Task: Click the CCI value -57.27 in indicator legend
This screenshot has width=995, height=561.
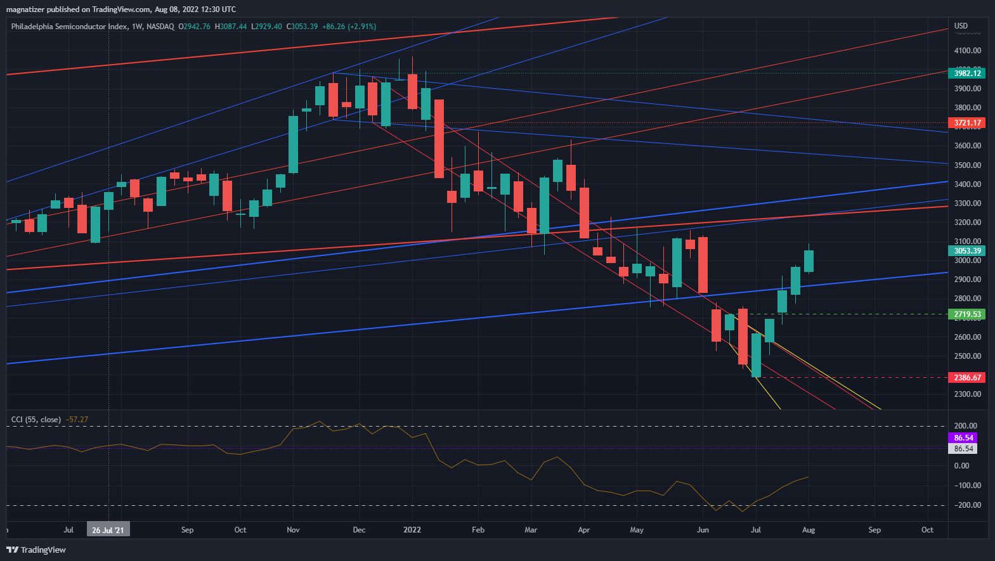Action: (77, 420)
